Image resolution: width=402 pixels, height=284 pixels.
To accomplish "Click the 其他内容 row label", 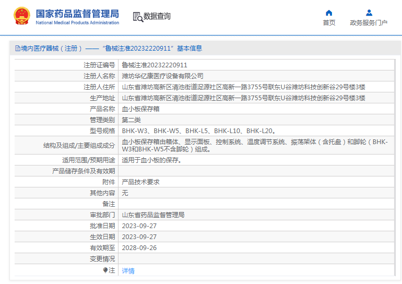I will click(x=102, y=193).
